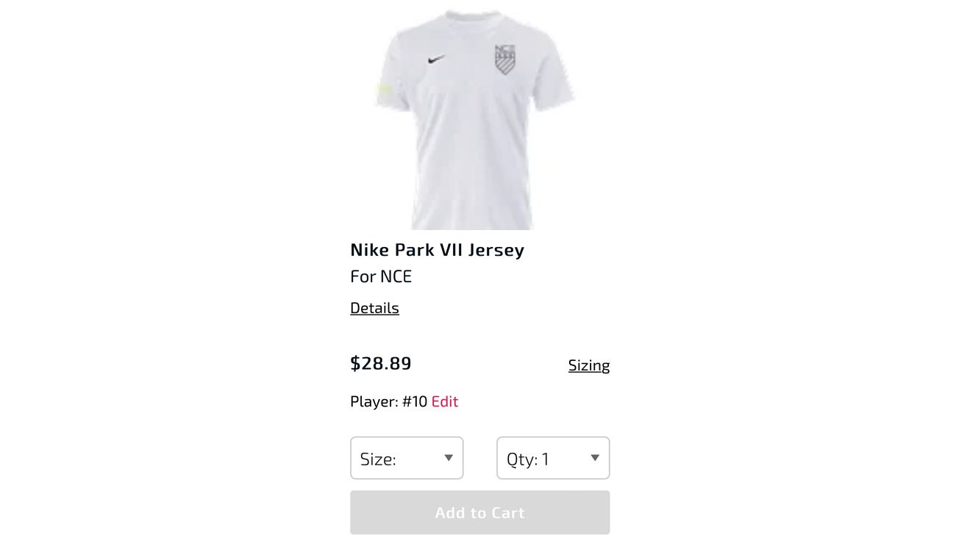956x541 pixels.
Task: Click the yellow patch on the jersey sleeve
Action: click(x=385, y=90)
